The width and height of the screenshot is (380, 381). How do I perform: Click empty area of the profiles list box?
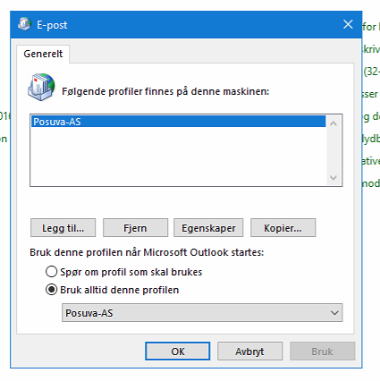178,157
